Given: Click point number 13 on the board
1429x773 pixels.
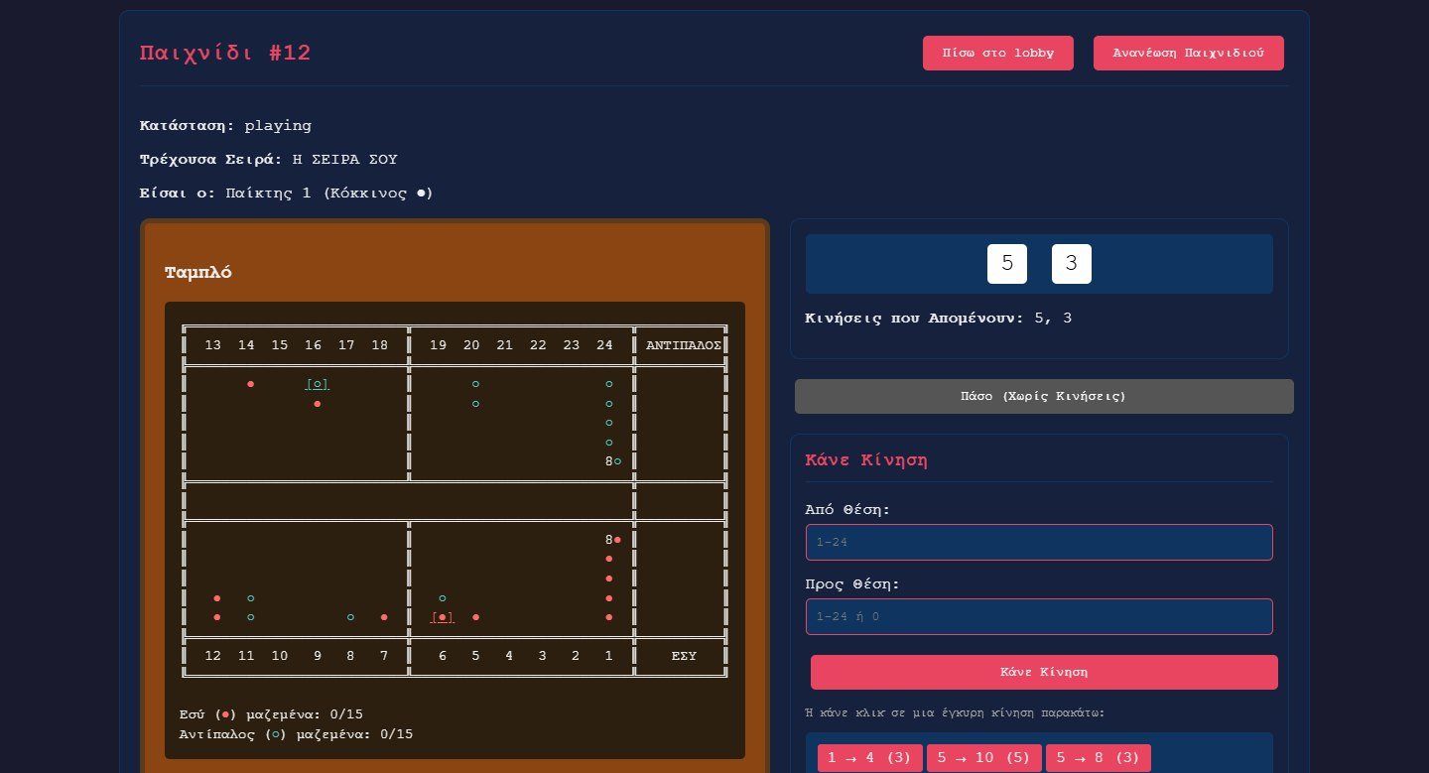Looking at the screenshot, I should point(213,345).
